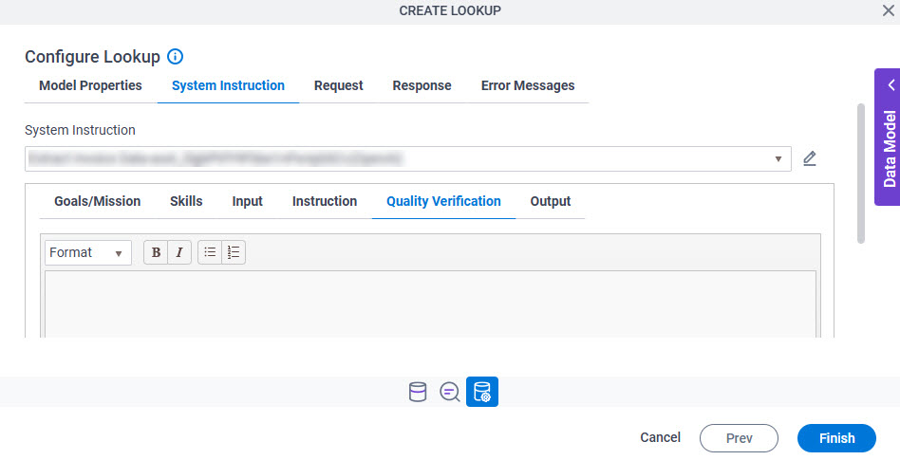Click the vertical scrollbar of the dialog
900x460 pixels.
click(860, 174)
